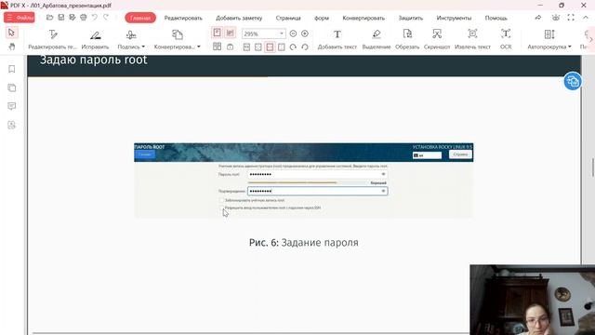Open the Страница tab
This screenshot has width=595, height=335.
(x=288, y=18)
